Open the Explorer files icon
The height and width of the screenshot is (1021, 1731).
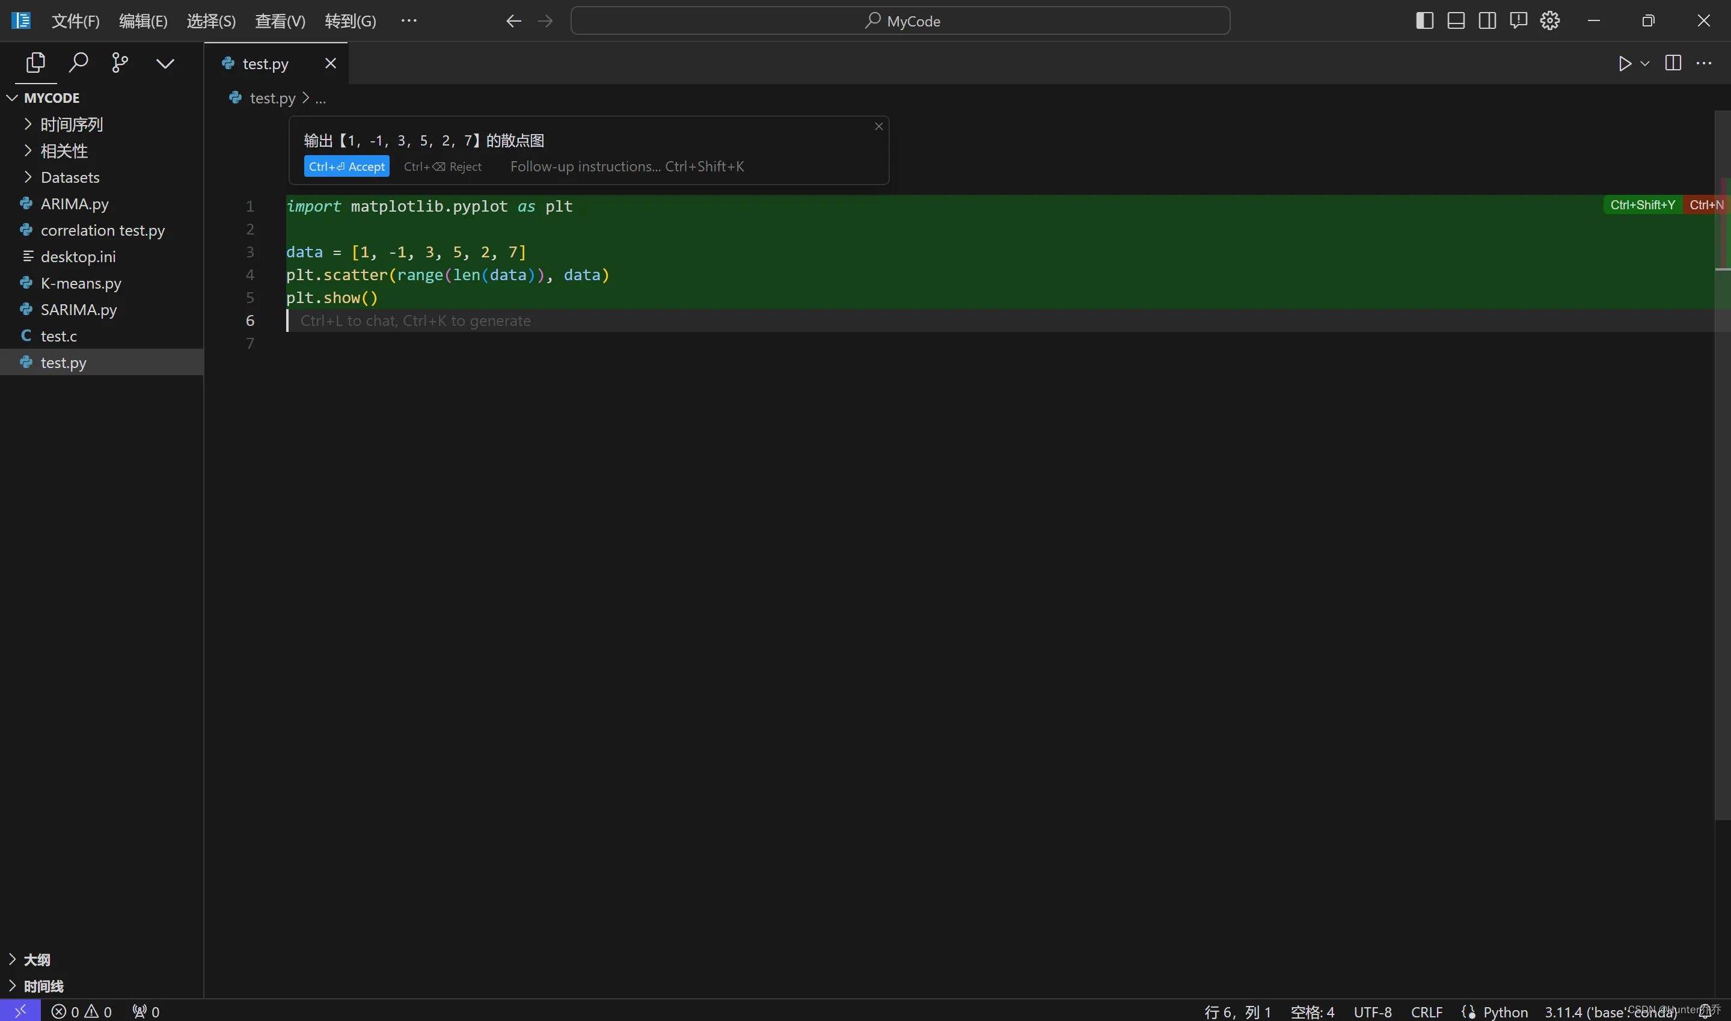click(35, 63)
